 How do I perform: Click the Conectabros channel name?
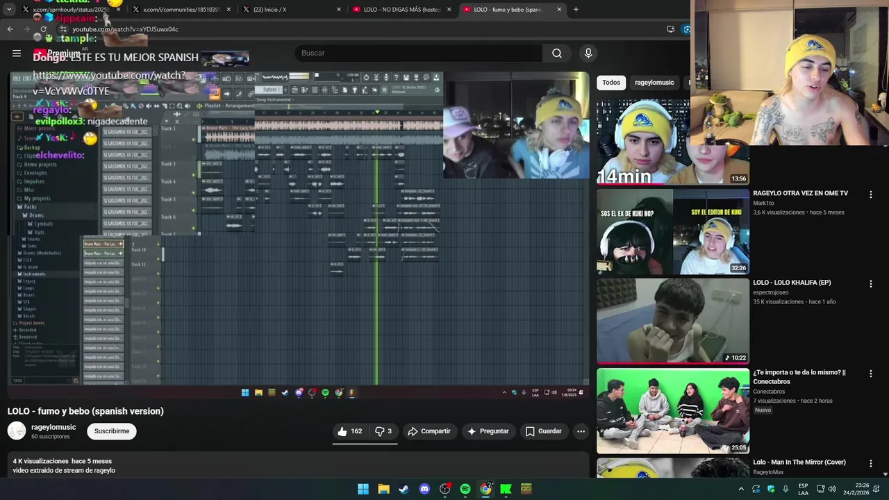[769, 392]
